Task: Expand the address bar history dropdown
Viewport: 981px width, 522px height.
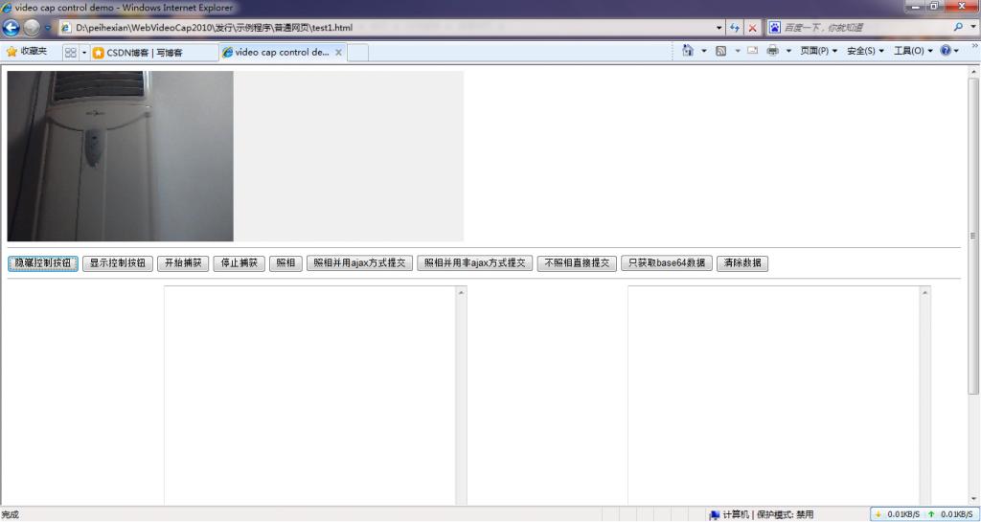Action: (x=719, y=28)
